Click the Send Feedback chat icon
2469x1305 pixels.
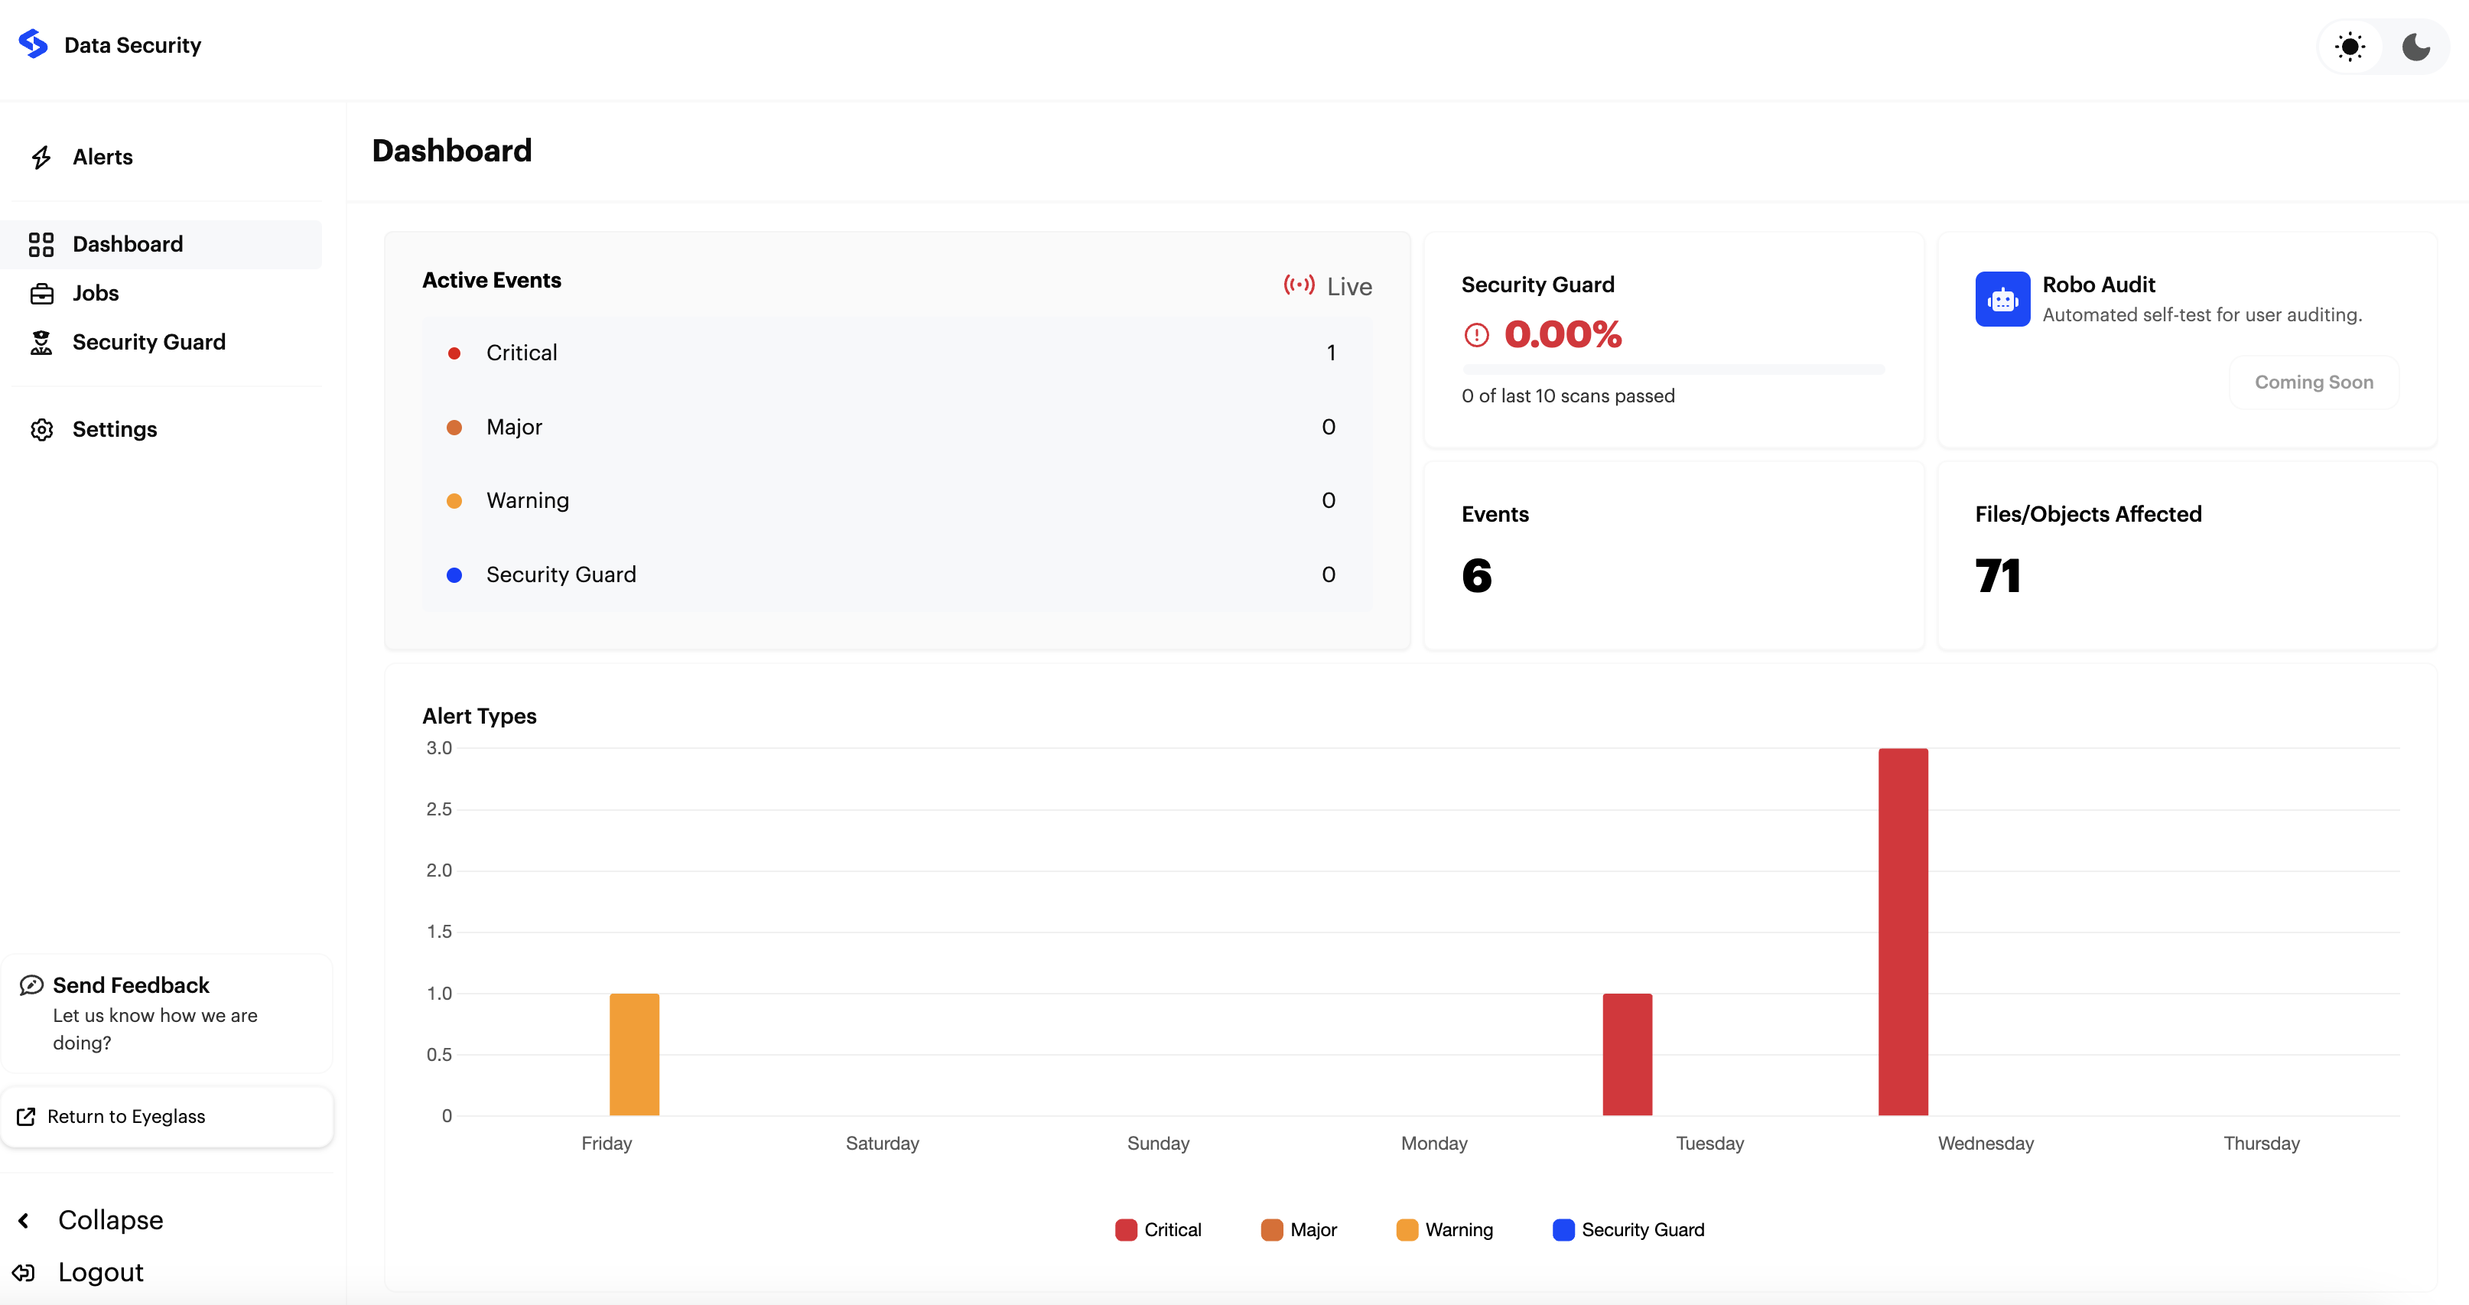pyautogui.click(x=31, y=984)
